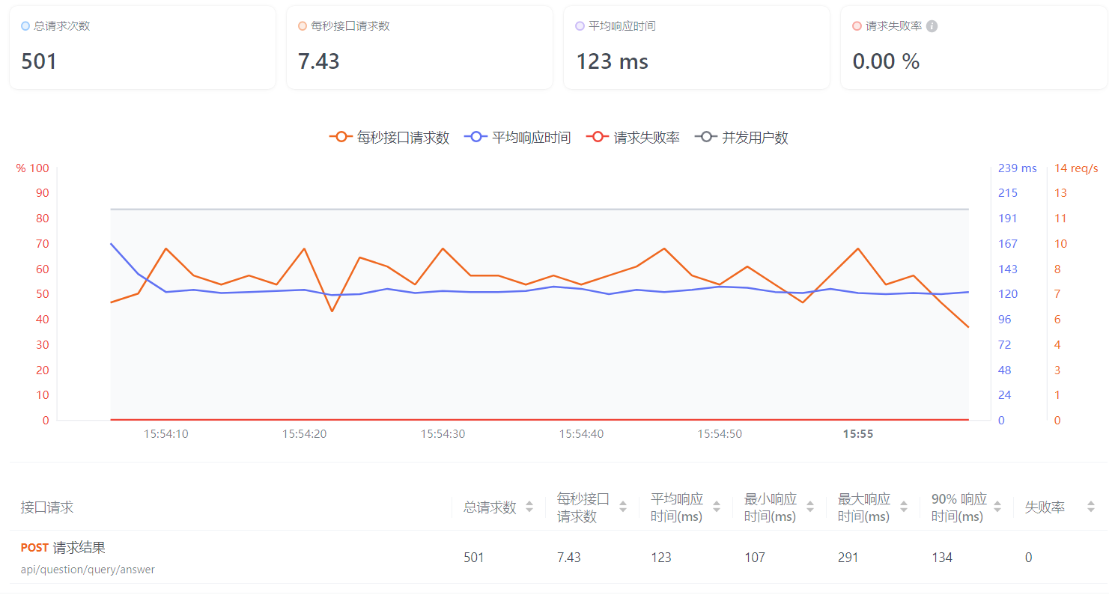Toggle the 每秒接口请求数 legend series
1109x595 pixels.
389,138
